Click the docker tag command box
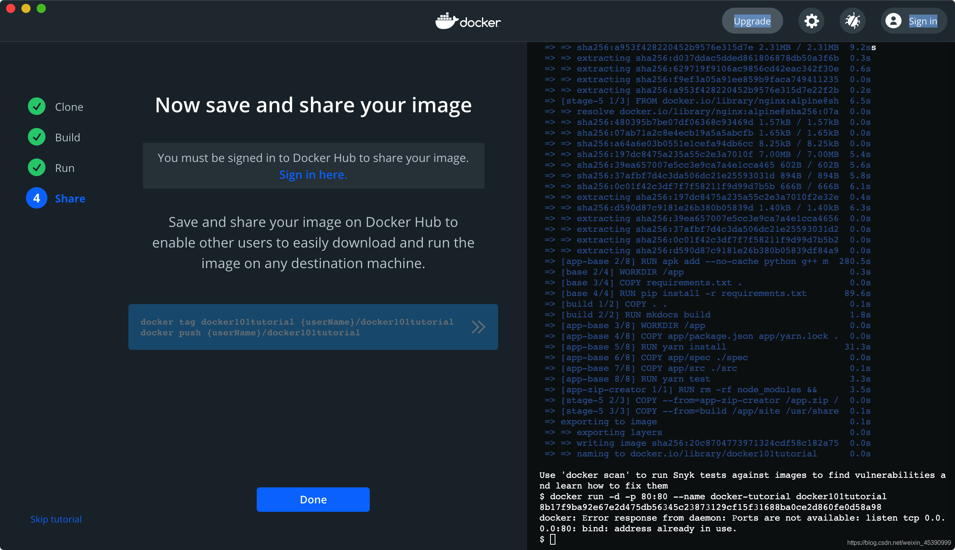 coord(313,327)
